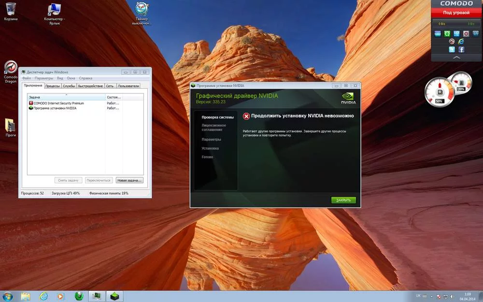This screenshot has height=302, width=483.
Task: Switch to NVIDIA installer via its taskbar button
Action: [x=114, y=297]
